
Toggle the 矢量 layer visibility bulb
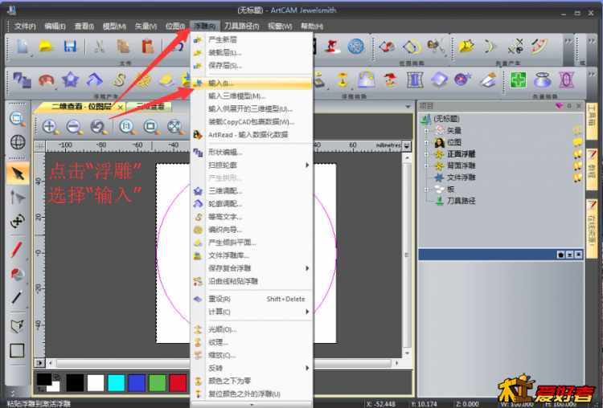pos(577,131)
